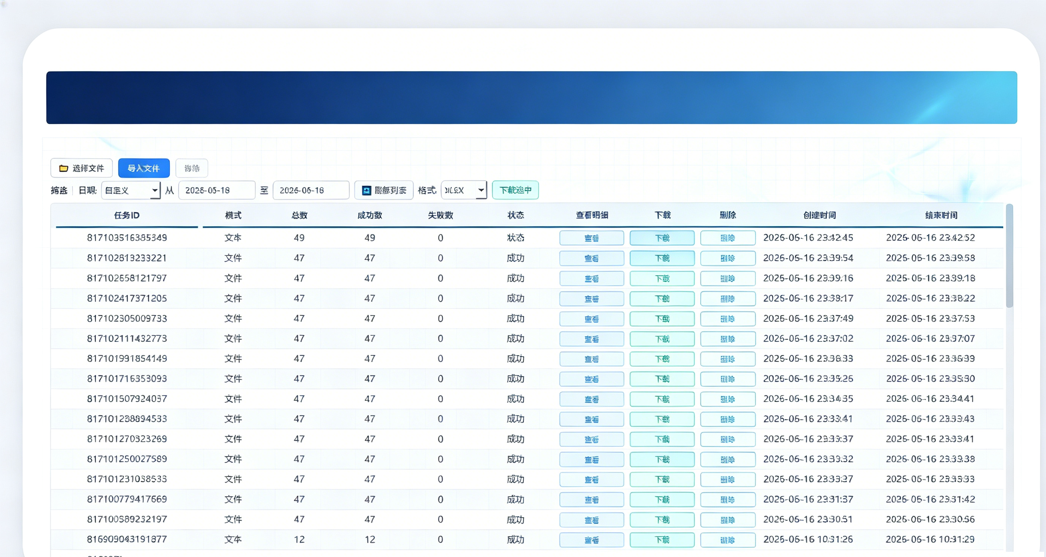Download results for task 817102813233221

(662, 258)
